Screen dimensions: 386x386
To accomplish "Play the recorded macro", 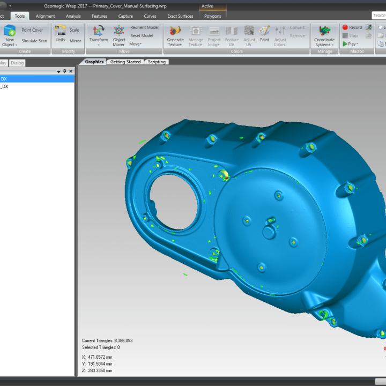I will (x=350, y=44).
